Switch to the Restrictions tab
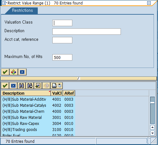 pos(23,11)
